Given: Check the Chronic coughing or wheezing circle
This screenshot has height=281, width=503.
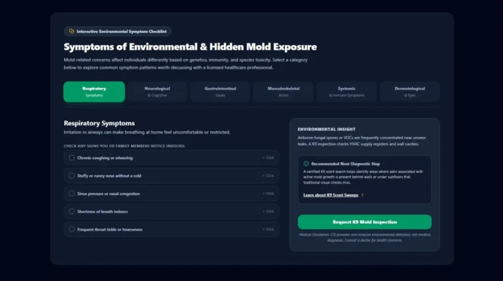Looking at the screenshot, I should [x=71, y=157].
